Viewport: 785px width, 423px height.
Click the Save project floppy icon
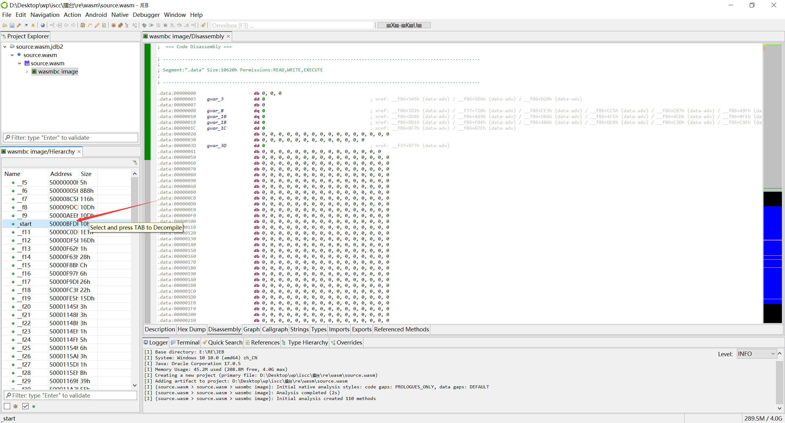coord(12,25)
